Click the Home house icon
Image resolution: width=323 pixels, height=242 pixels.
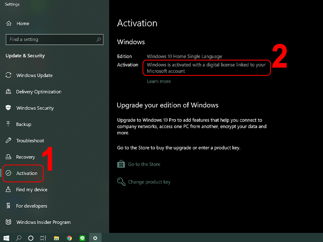coord(8,23)
